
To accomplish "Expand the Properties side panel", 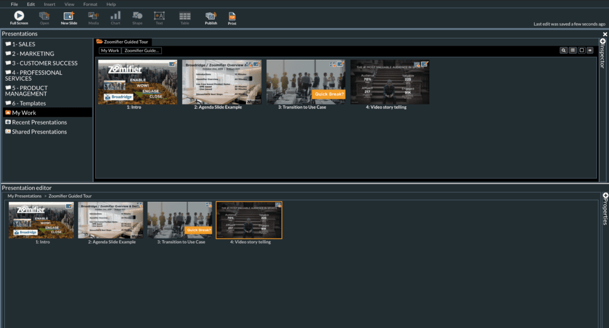I will pos(605,209).
